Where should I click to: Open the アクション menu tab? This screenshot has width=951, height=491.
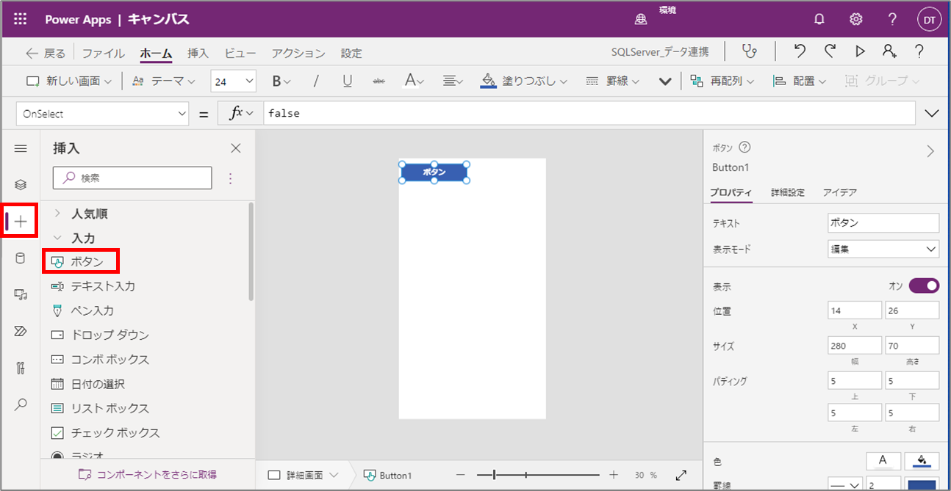tap(298, 53)
